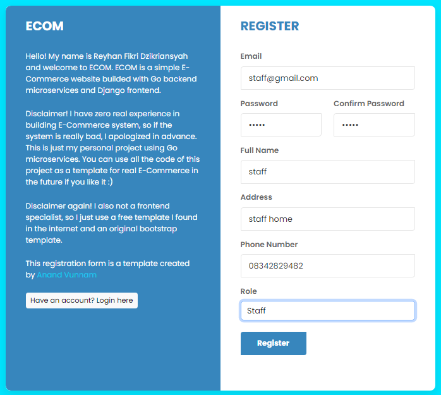Click into the Full Name field
This screenshot has width=441, height=395.
tap(327, 172)
